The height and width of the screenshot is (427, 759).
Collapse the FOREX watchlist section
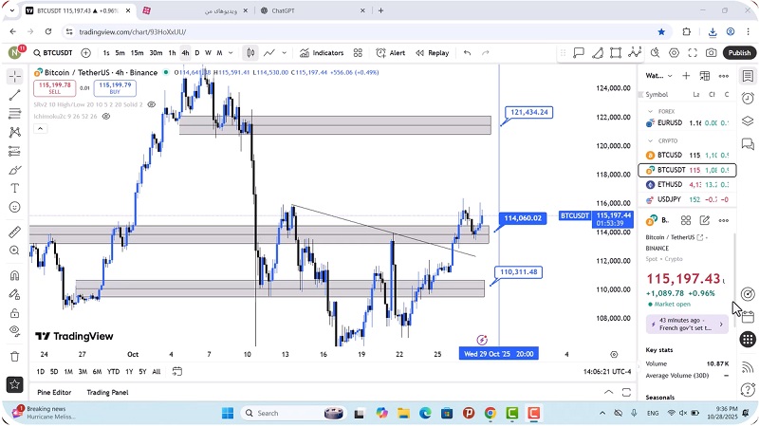650,111
